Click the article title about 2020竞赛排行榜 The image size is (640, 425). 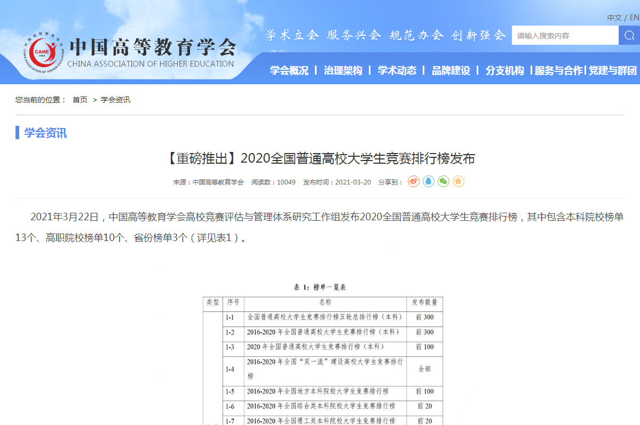tap(320, 158)
